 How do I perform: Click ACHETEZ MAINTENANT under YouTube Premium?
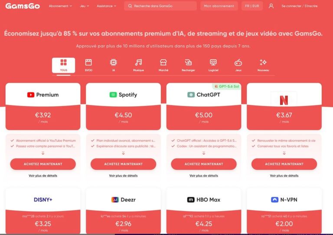coord(43,164)
